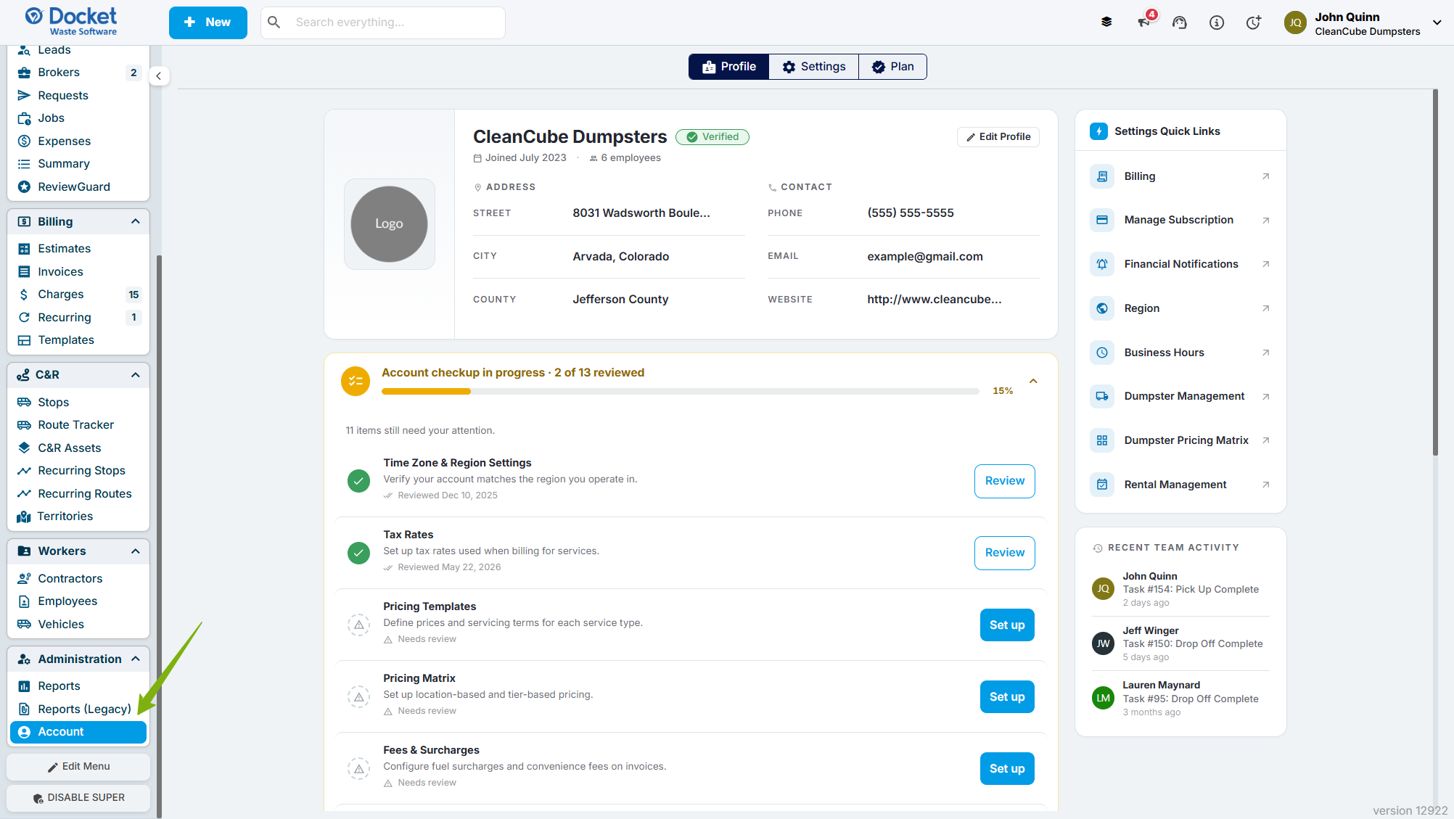Click the JQ user avatar in header
This screenshot has height=819, width=1454.
[x=1295, y=22]
